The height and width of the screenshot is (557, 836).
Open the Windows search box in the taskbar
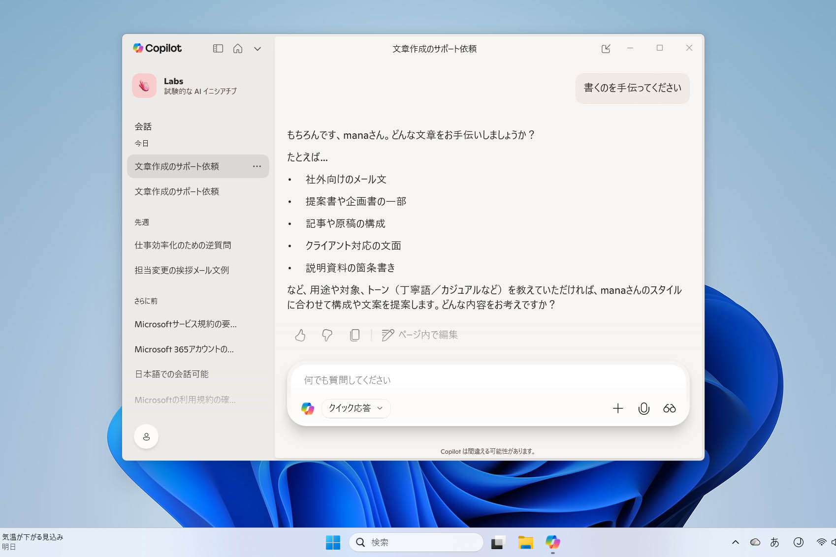click(416, 542)
